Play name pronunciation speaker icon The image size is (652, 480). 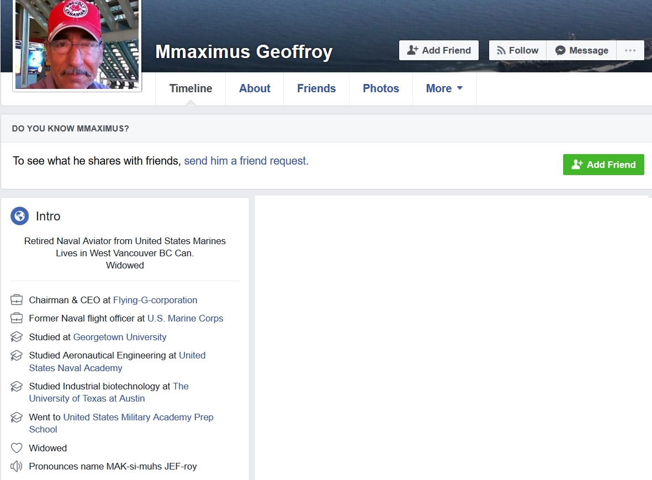[x=17, y=466]
